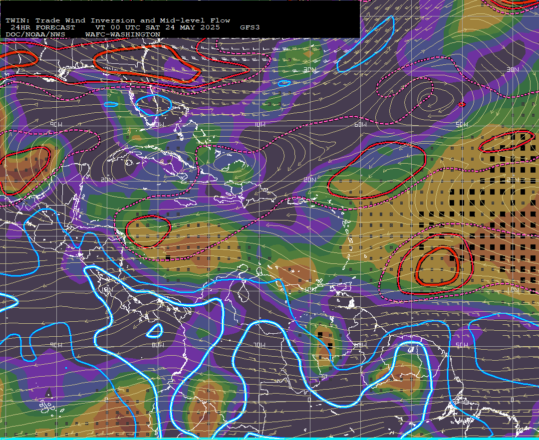Click the 'GFS3' model label
The width and height of the screenshot is (539, 440).
(250, 27)
